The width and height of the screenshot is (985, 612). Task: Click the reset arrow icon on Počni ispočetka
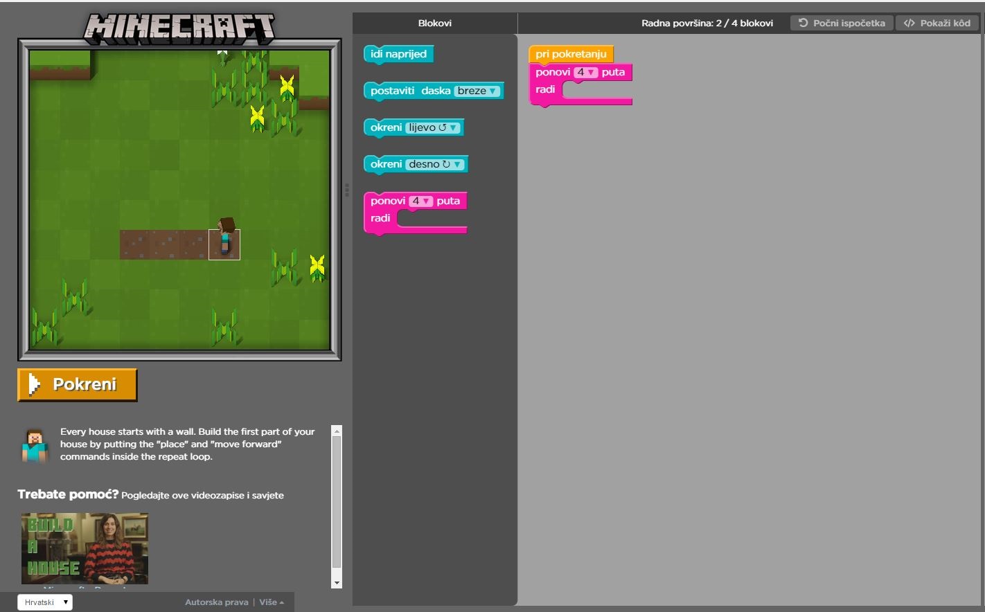803,23
